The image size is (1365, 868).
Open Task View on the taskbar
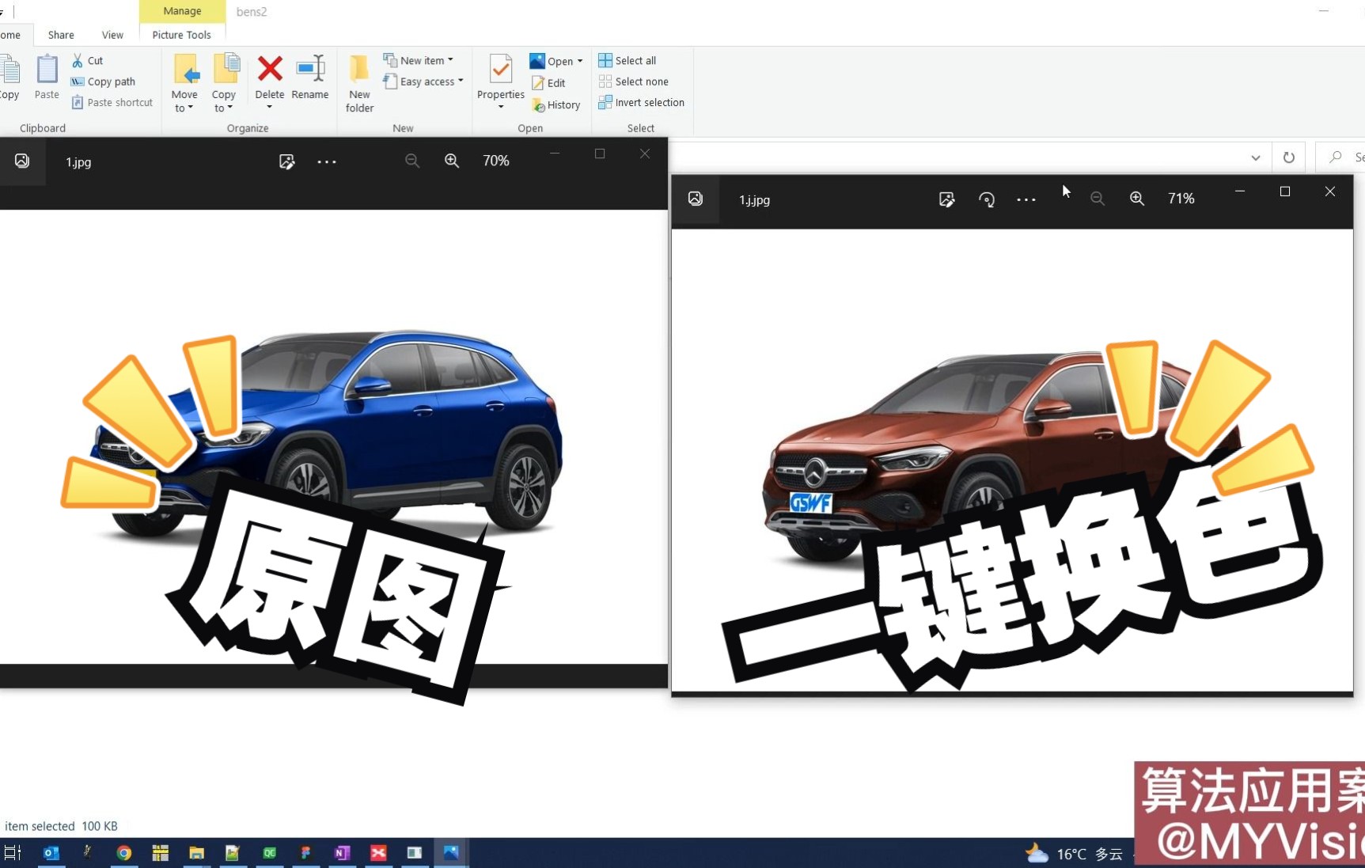13,853
